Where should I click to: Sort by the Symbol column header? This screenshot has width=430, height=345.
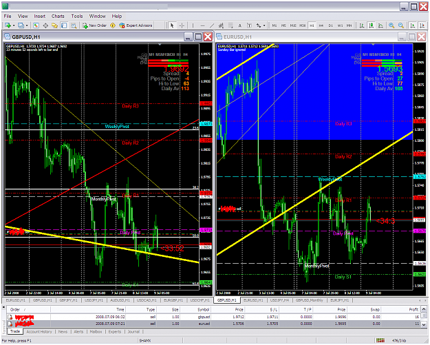(x=195, y=309)
